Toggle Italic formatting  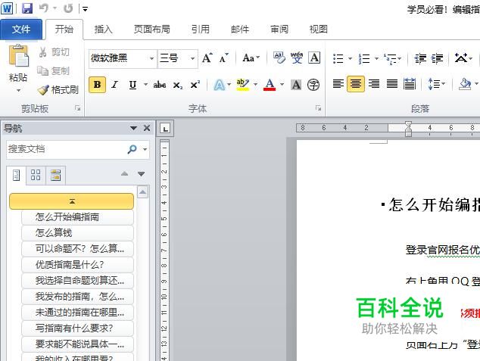pos(115,85)
